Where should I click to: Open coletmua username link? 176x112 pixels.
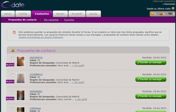[35, 108]
